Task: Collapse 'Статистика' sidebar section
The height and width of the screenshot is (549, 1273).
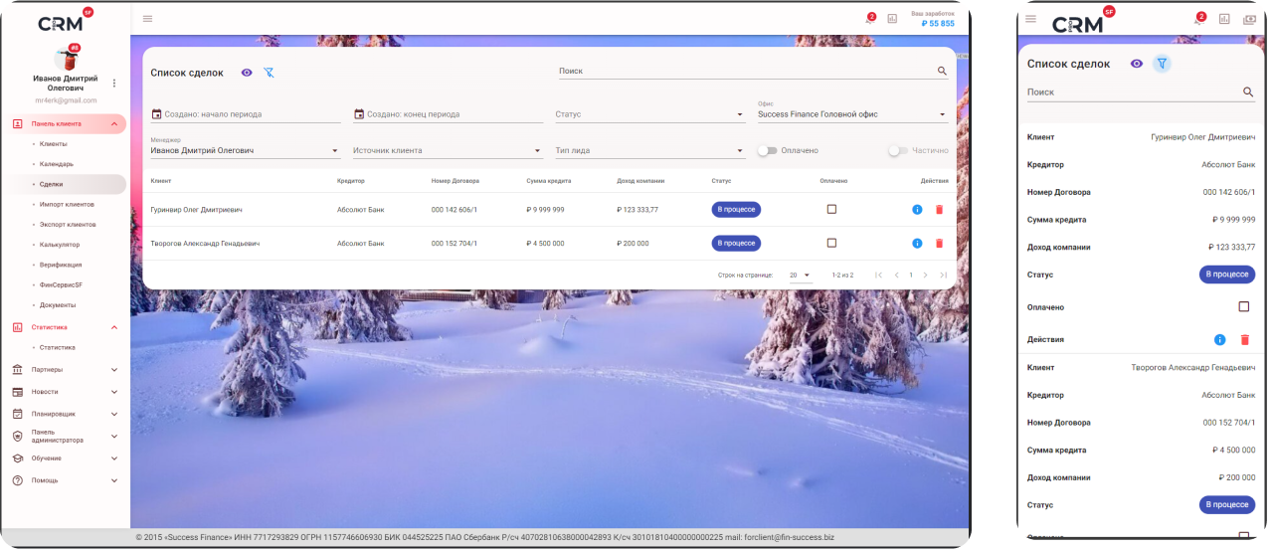Action: tap(66, 327)
